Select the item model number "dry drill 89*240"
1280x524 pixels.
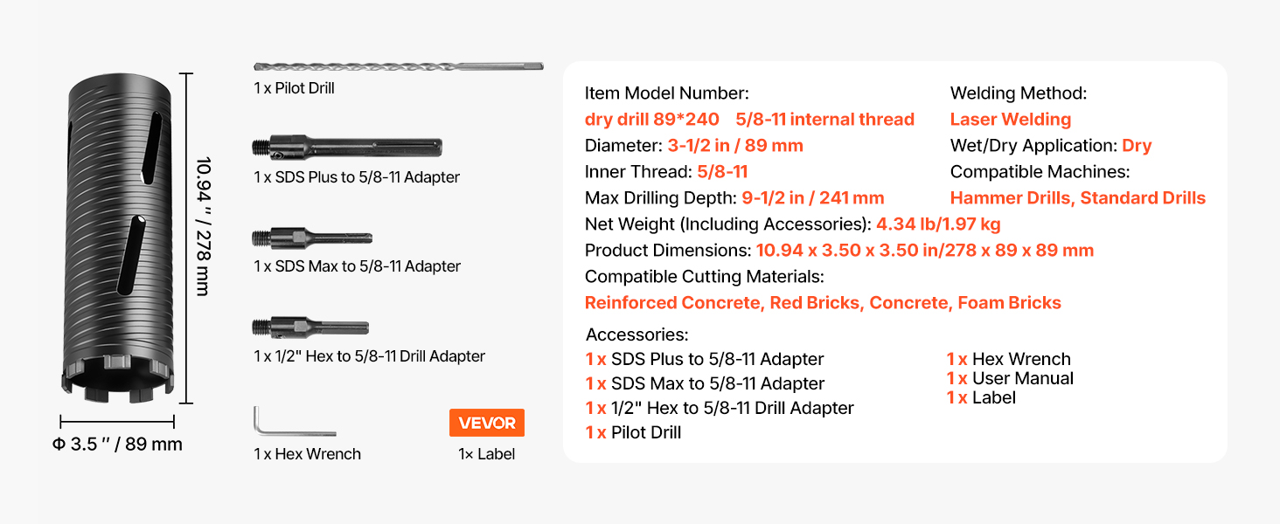(652, 120)
